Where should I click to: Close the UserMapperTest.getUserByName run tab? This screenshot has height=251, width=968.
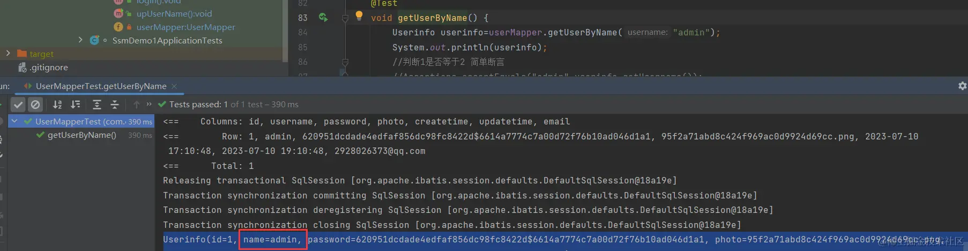click(174, 86)
